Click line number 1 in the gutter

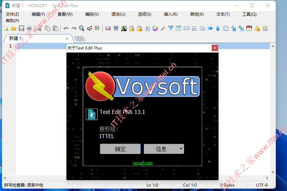[11, 46]
